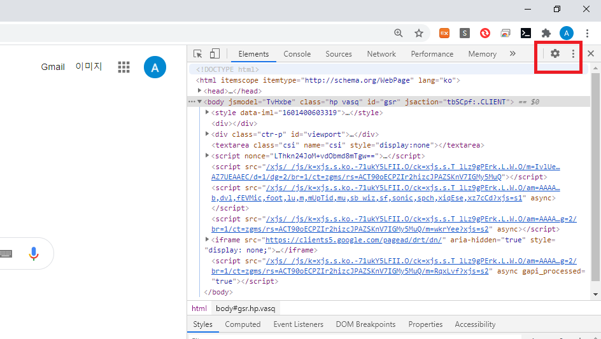Start voice search with microphone icon
Screen dimensions: 601x339
[34, 254]
